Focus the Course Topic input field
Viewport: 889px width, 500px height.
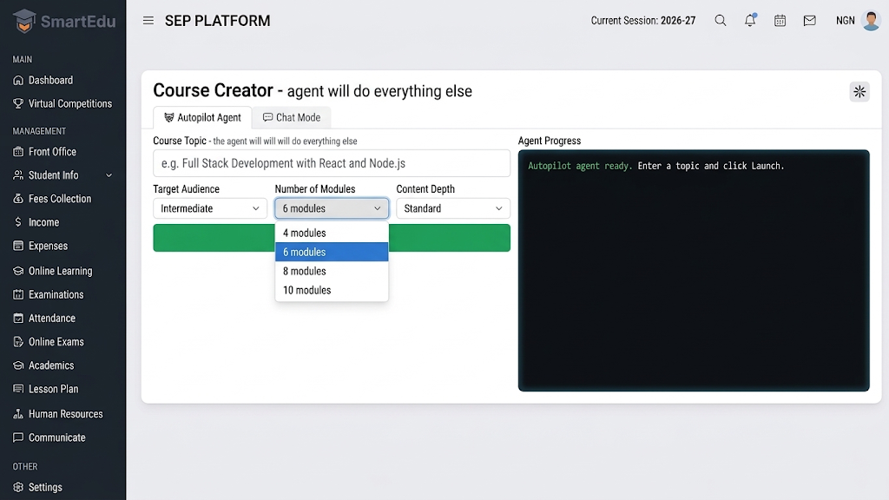[x=332, y=163]
